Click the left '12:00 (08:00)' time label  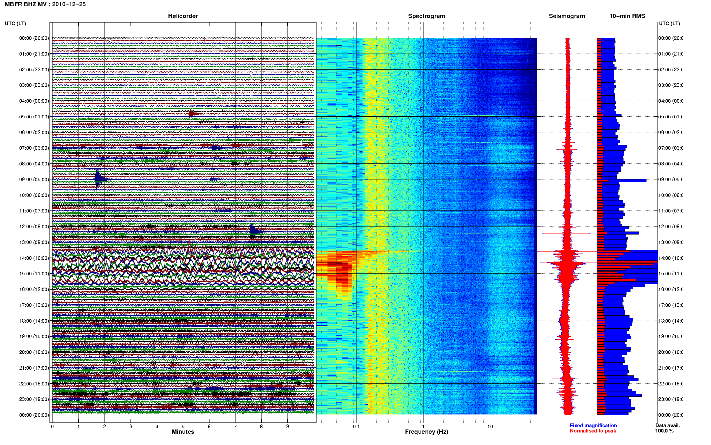34,227
